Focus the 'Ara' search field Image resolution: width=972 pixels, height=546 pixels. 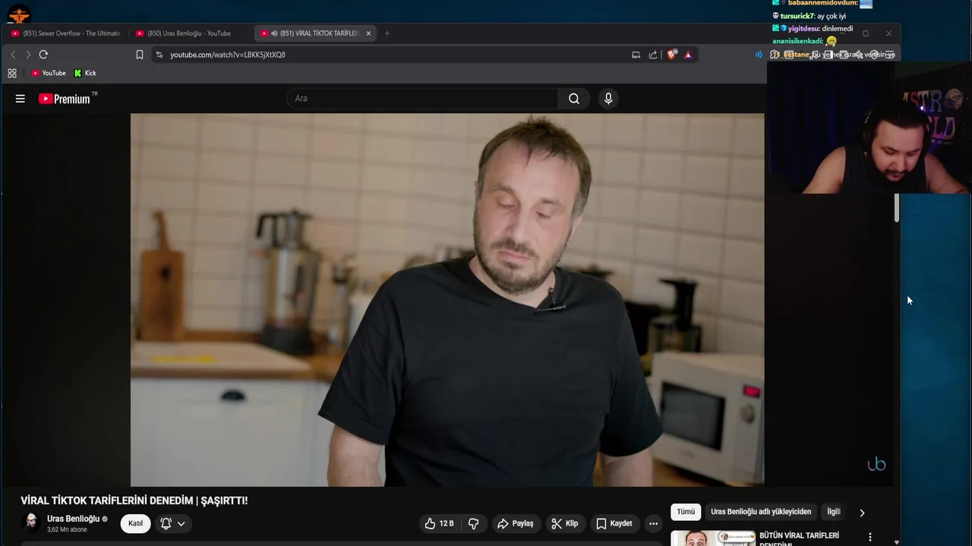(422, 99)
